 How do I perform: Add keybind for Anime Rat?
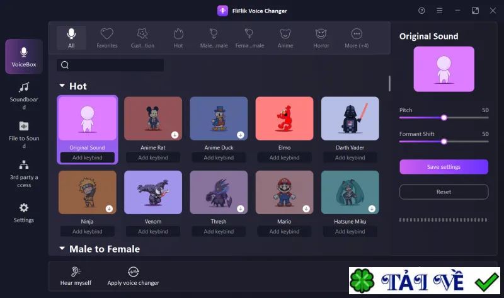(x=153, y=158)
